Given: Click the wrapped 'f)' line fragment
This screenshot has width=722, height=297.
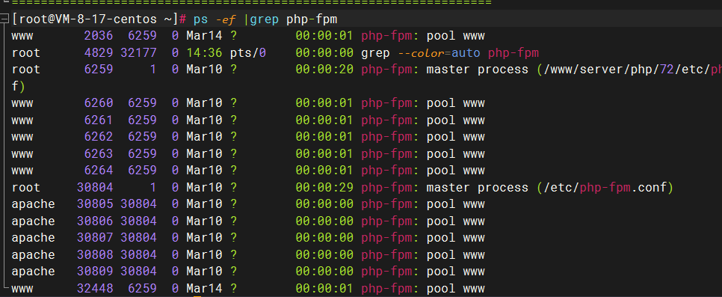Looking at the screenshot, I should point(18,87).
